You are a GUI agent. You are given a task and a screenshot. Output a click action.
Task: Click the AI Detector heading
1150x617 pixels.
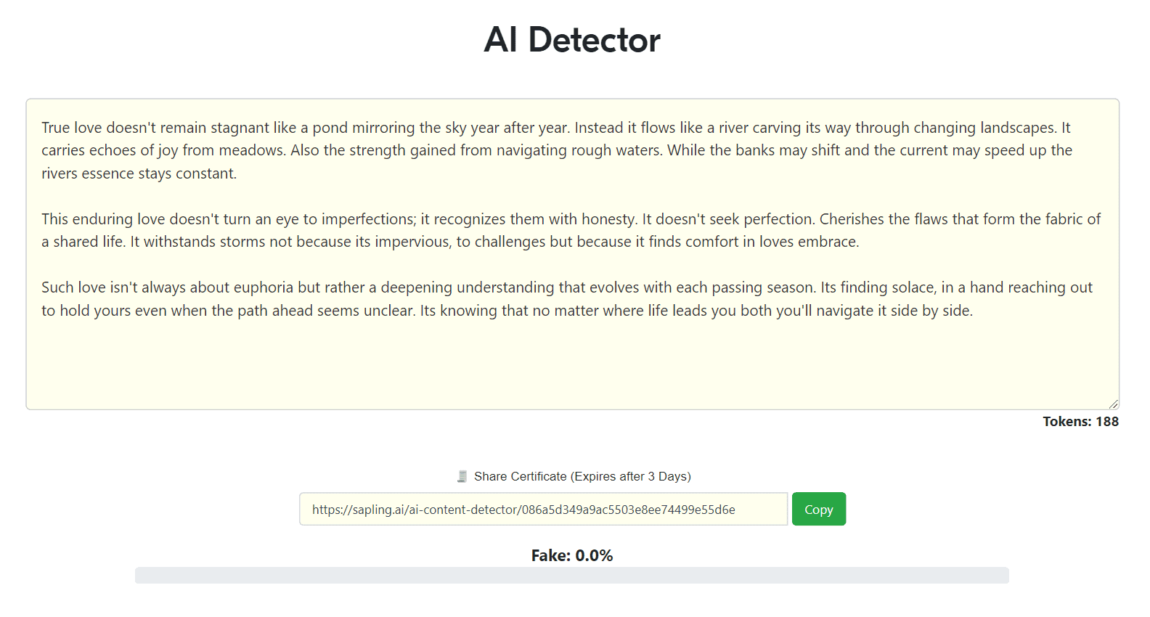coord(572,40)
